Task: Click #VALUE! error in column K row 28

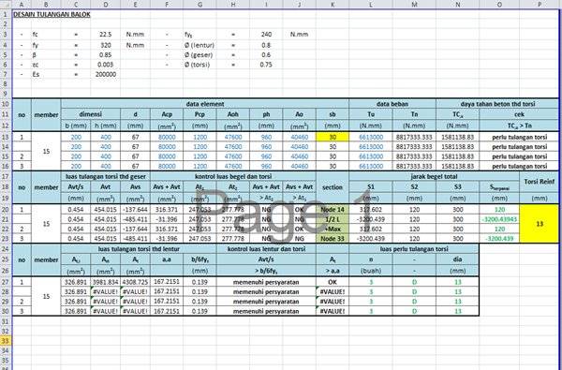Action: (x=333, y=292)
